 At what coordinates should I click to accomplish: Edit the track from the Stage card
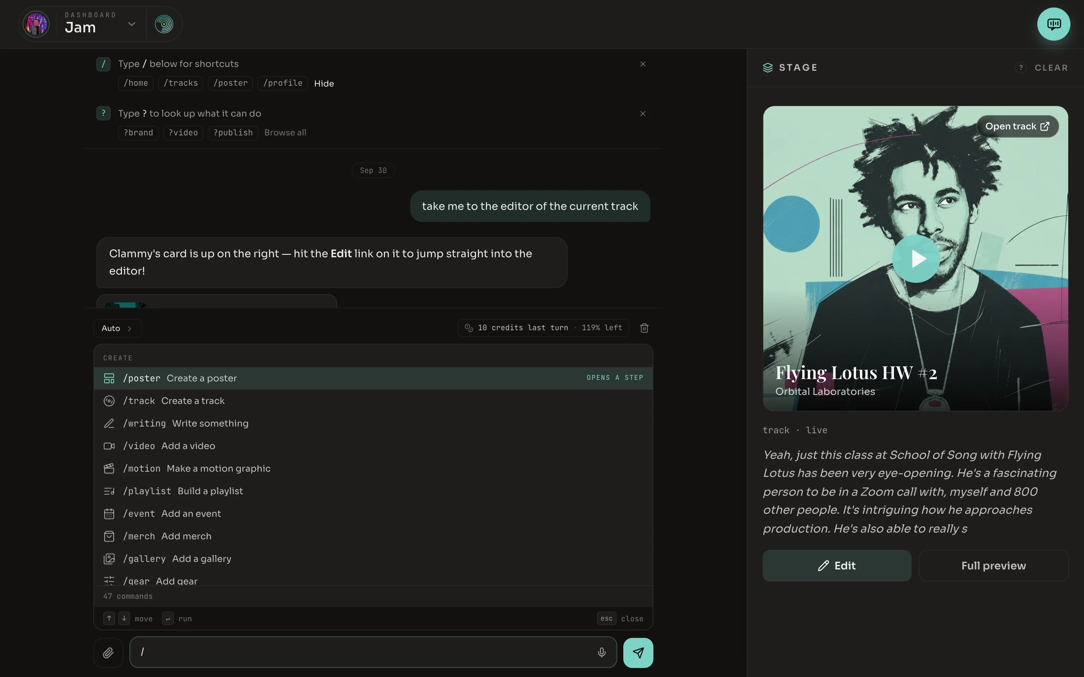coord(837,566)
